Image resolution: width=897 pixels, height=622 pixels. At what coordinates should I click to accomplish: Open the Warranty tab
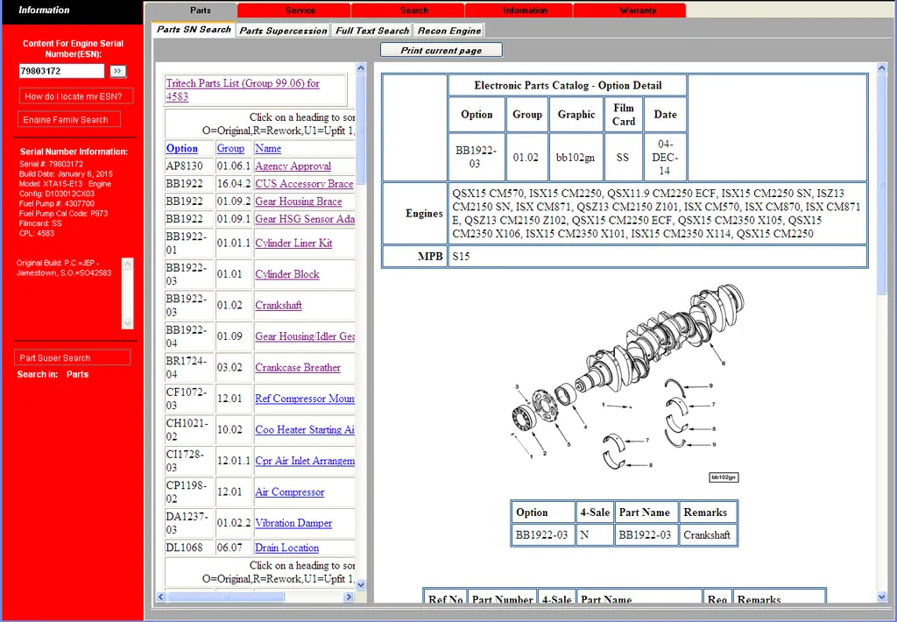pyautogui.click(x=637, y=11)
